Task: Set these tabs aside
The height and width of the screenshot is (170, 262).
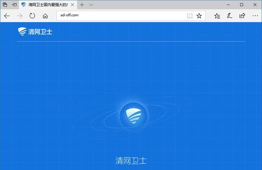Action: point(14,5)
